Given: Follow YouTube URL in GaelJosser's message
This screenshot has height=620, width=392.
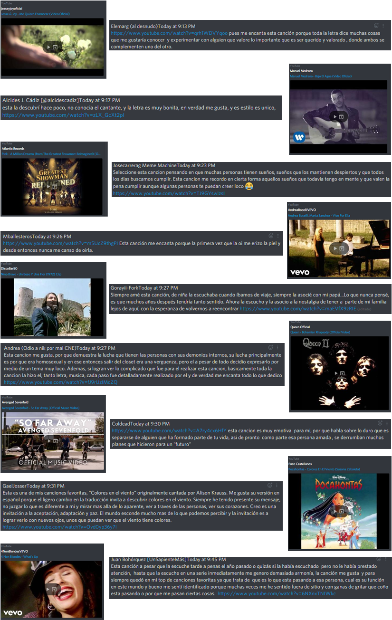Looking at the screenshot, I should tap(59, 527).
